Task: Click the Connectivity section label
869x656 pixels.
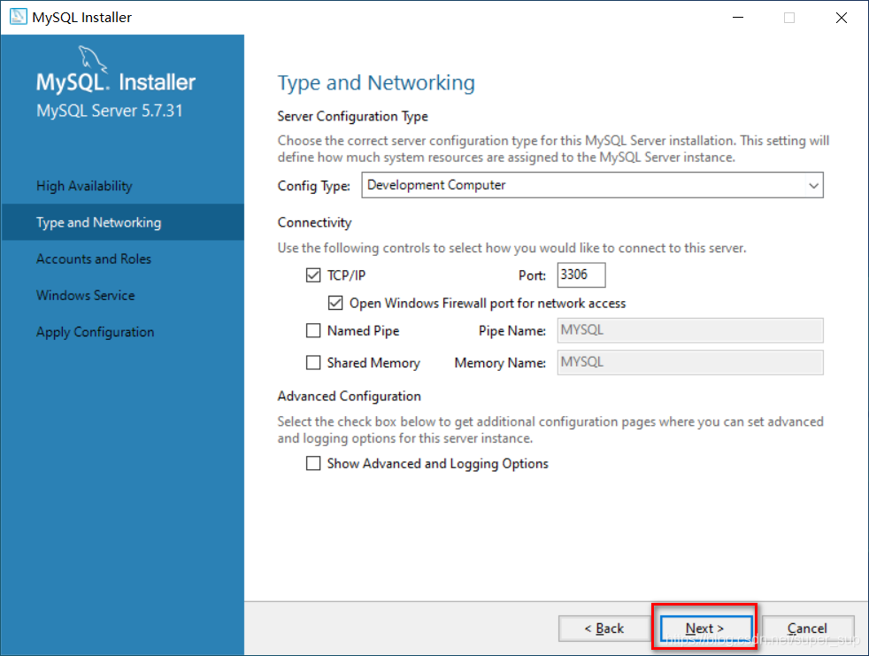Action: pyautogui.click(x=314, y=222)
